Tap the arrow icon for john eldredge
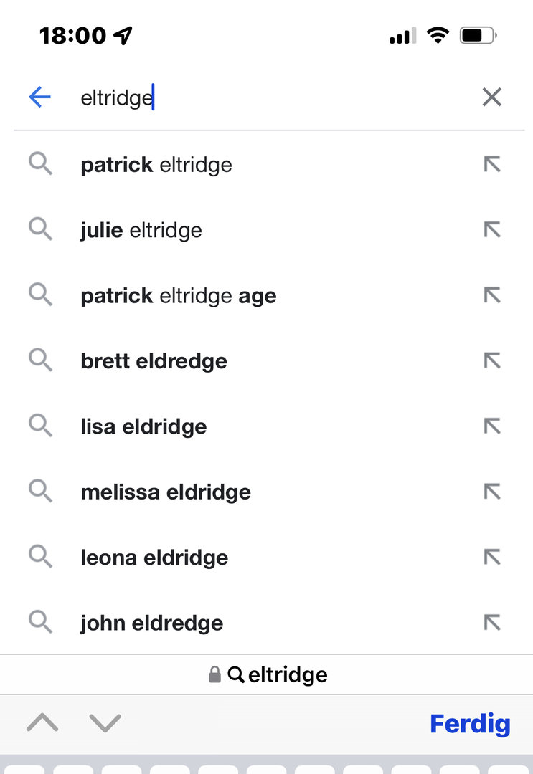 [x=491, y=623]
